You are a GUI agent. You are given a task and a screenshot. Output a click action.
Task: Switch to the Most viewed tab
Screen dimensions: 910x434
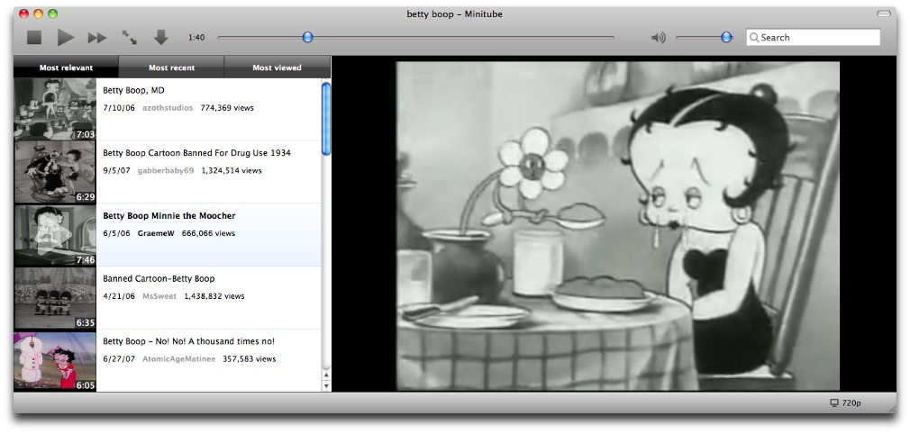click(277, 68)
